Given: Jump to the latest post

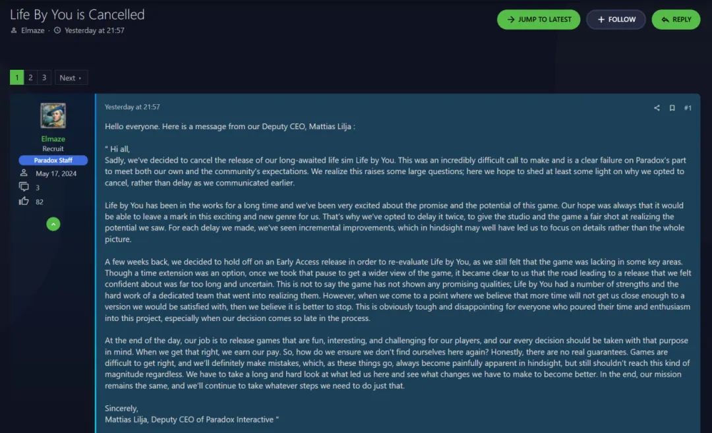Looking at the screenshot, I should pos(538,20).
